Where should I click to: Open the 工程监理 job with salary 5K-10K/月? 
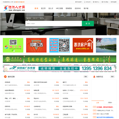[x=75, y=116]
